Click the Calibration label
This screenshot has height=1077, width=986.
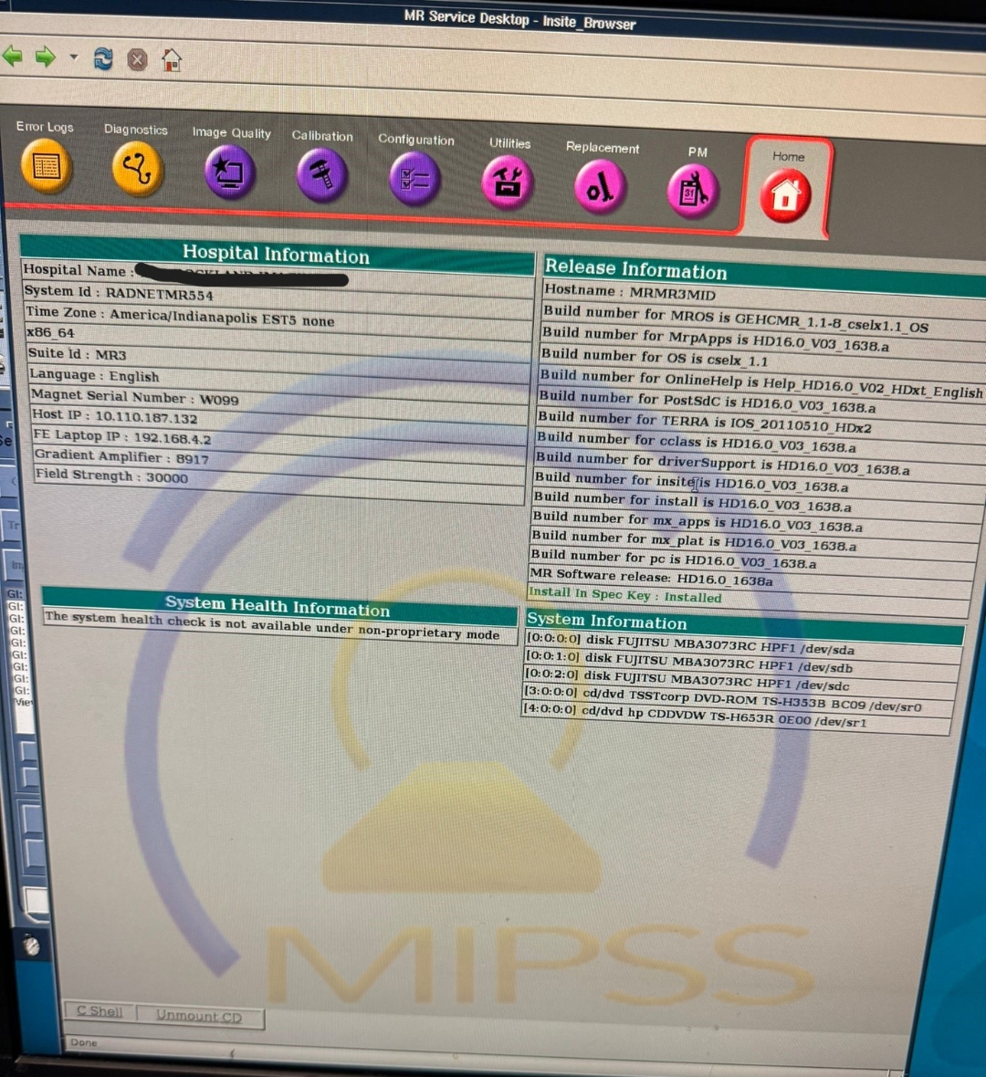(x=322, y=135)
